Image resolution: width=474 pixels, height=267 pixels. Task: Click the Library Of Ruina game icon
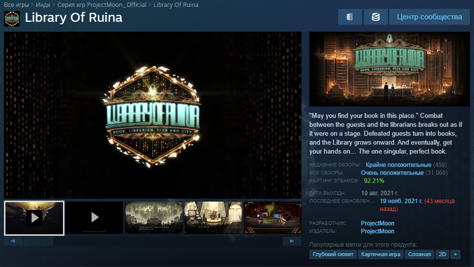pos(12,19)
